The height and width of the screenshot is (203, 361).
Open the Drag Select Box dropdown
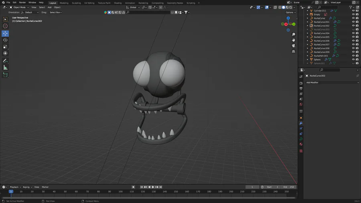pyautogui.click(x=55, y=12)
